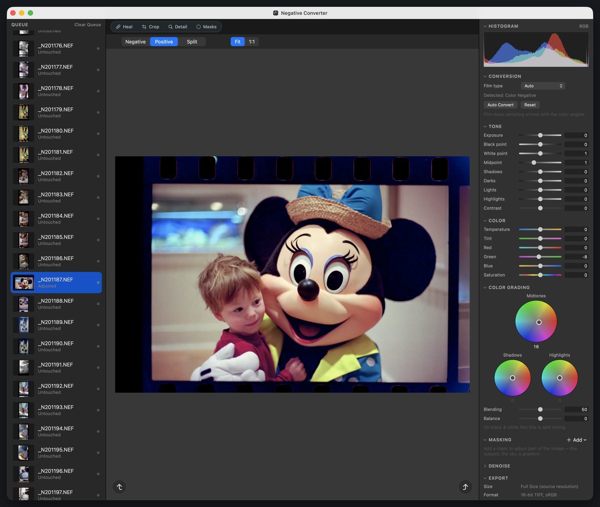Click the Green color slider
Image resolution: width=600 pixels, height=507 pixels.
pyautogui.click(x=540, y=257)
